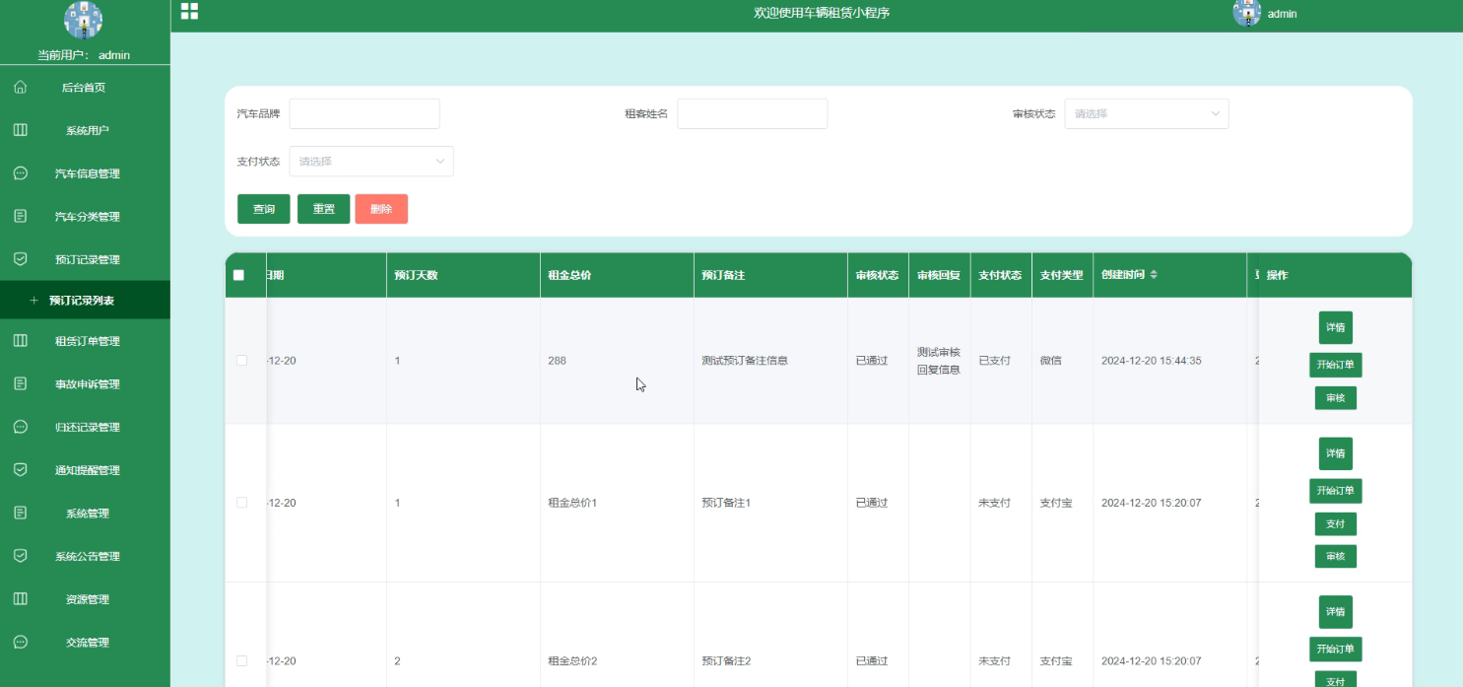Screen dimensions: 1463x687
Task: Click the document icon beside 事故申诉管理
Action: tap(21, 383)
